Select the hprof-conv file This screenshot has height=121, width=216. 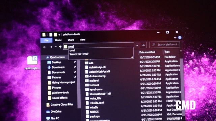(x=96, y=90)
